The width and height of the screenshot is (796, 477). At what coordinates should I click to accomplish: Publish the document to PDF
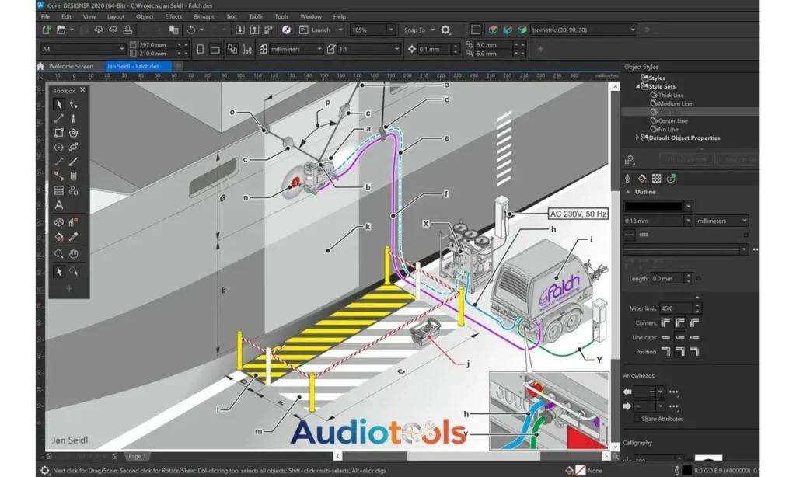(269, 30)
